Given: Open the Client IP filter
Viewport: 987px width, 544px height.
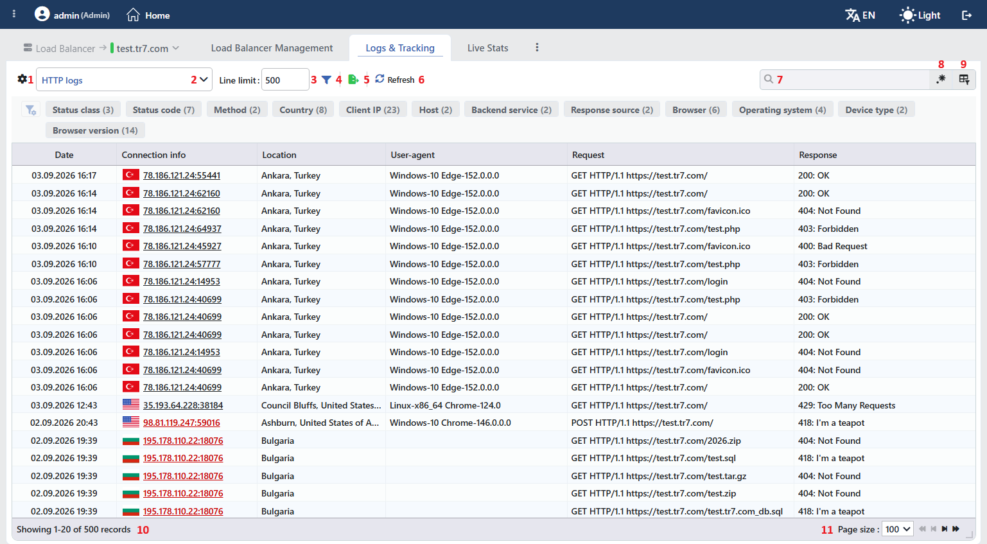Looking at the screenshot, I should coord(373,110).
